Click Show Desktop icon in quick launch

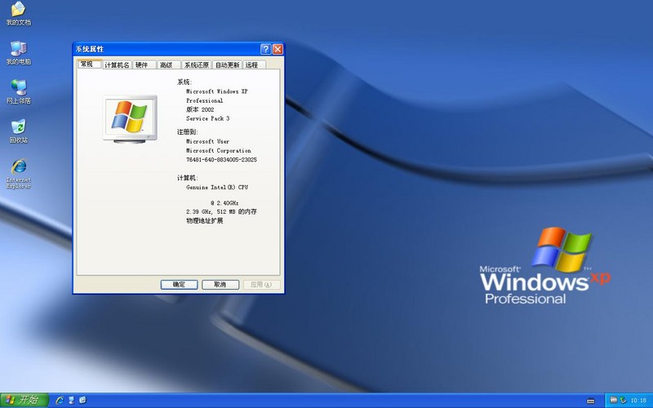click(x=71, y=401)
